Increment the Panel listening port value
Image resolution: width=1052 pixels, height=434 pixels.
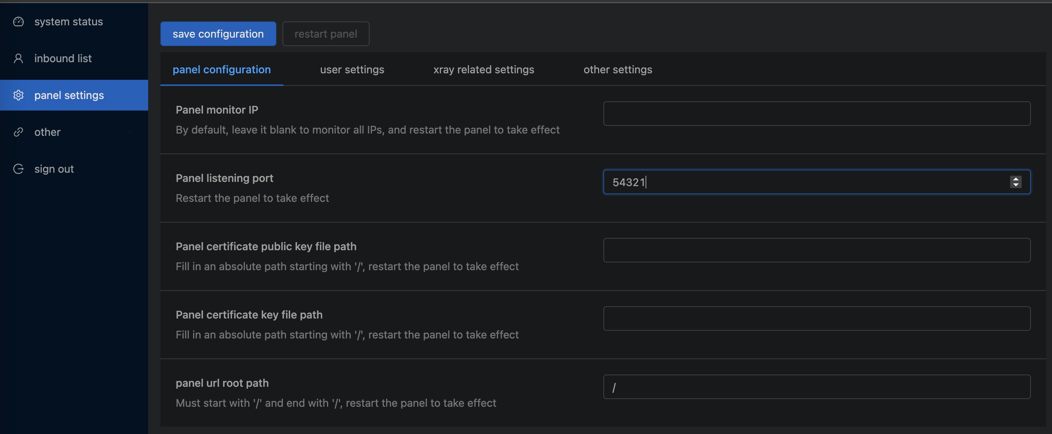pyautogui.click(x=1016, y=179)
